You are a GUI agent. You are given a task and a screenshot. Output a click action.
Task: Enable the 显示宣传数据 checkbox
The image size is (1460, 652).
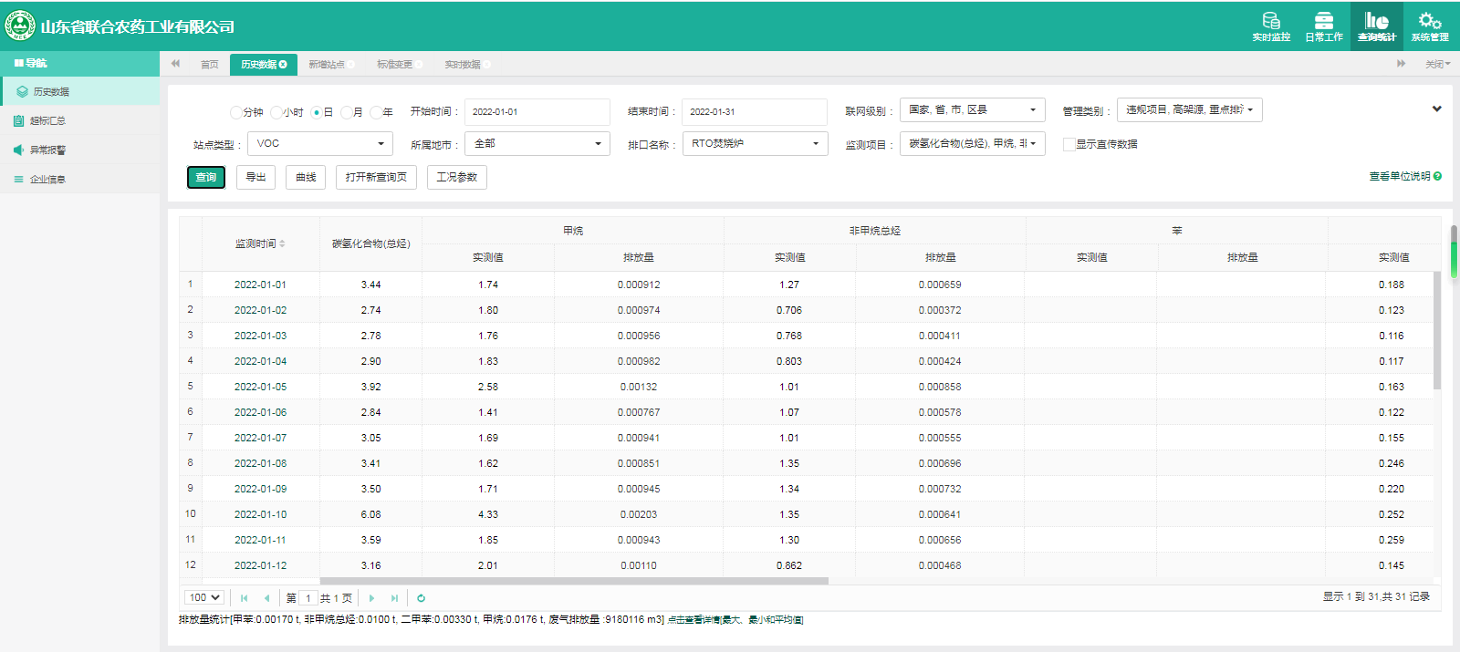click(x=1069, y=144)
